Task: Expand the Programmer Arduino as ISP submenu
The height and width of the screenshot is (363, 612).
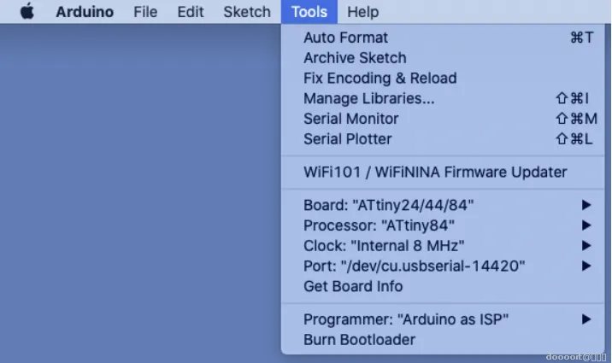Action: [x=443, y=319]
